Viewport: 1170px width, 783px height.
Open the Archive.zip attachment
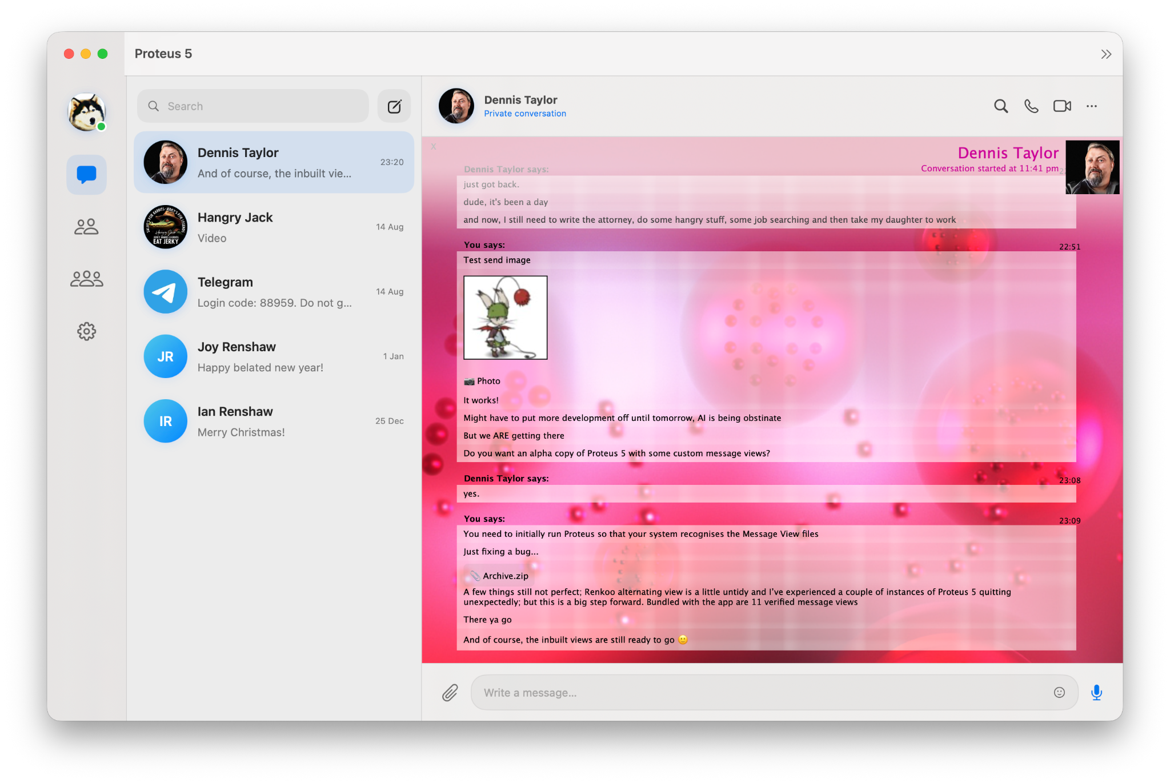pyautogui.click(x=499, y=576)
